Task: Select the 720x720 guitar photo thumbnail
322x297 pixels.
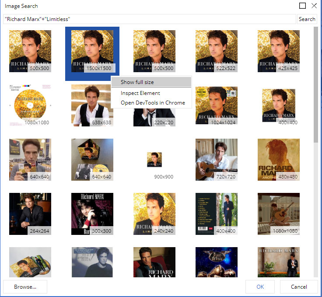Action: tap(217, 159)
